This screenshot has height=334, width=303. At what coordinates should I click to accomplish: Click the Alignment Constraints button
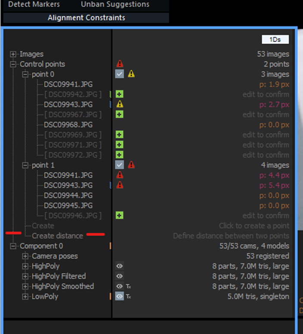[86, 18]
